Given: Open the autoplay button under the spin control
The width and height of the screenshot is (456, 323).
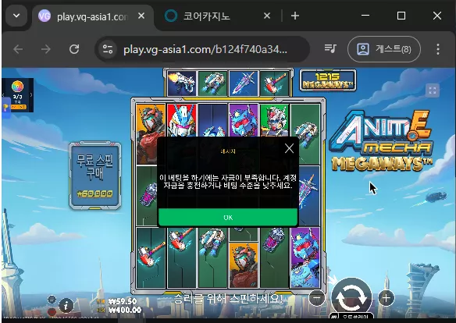Looking at the screenshot, I should (351, 316).
